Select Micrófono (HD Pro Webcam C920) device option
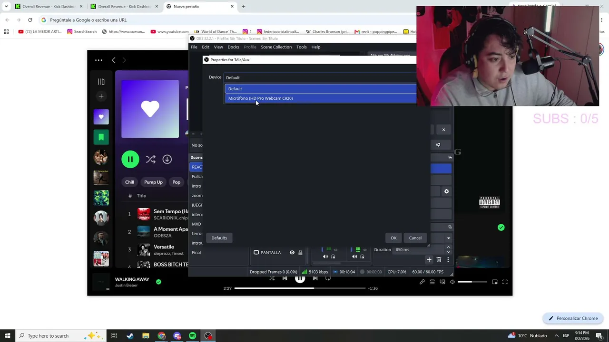The image size is (609, 342). (x=321, y=98)
